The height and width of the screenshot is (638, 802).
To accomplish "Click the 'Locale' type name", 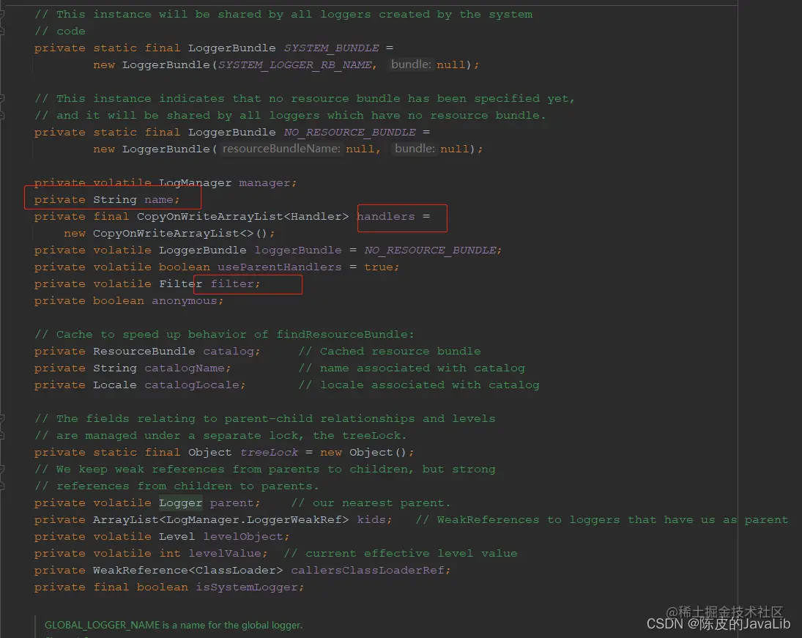I will (x=115, y=385).
